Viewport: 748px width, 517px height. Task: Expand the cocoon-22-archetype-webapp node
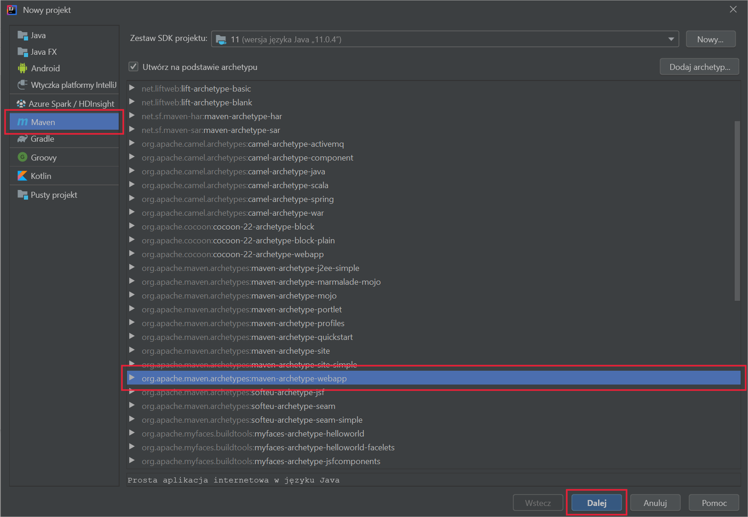(132, 253)
